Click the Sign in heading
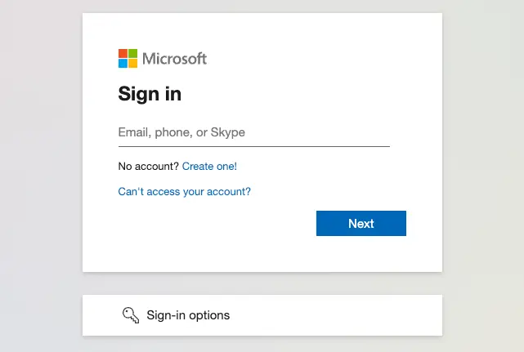524x352 pixels. click(150, 94)
